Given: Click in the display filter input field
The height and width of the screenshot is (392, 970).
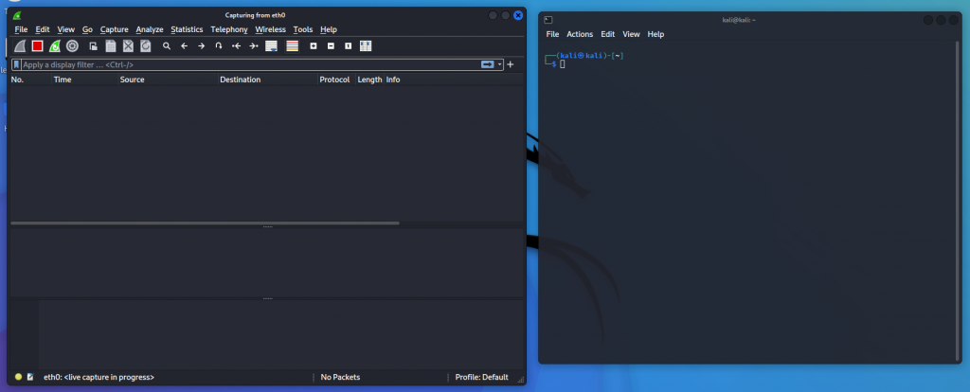Looking at the screenshot, I should click(x=250, y=64).
